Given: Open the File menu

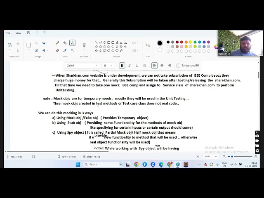Looking at the screenshot, I should click(8, 33).
